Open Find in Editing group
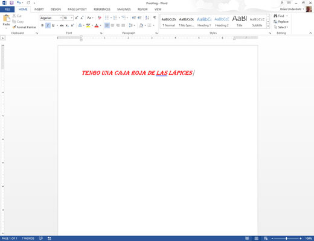Image resolution: width=314 pixels, height=241 pixels. click(x=279, y=16)
